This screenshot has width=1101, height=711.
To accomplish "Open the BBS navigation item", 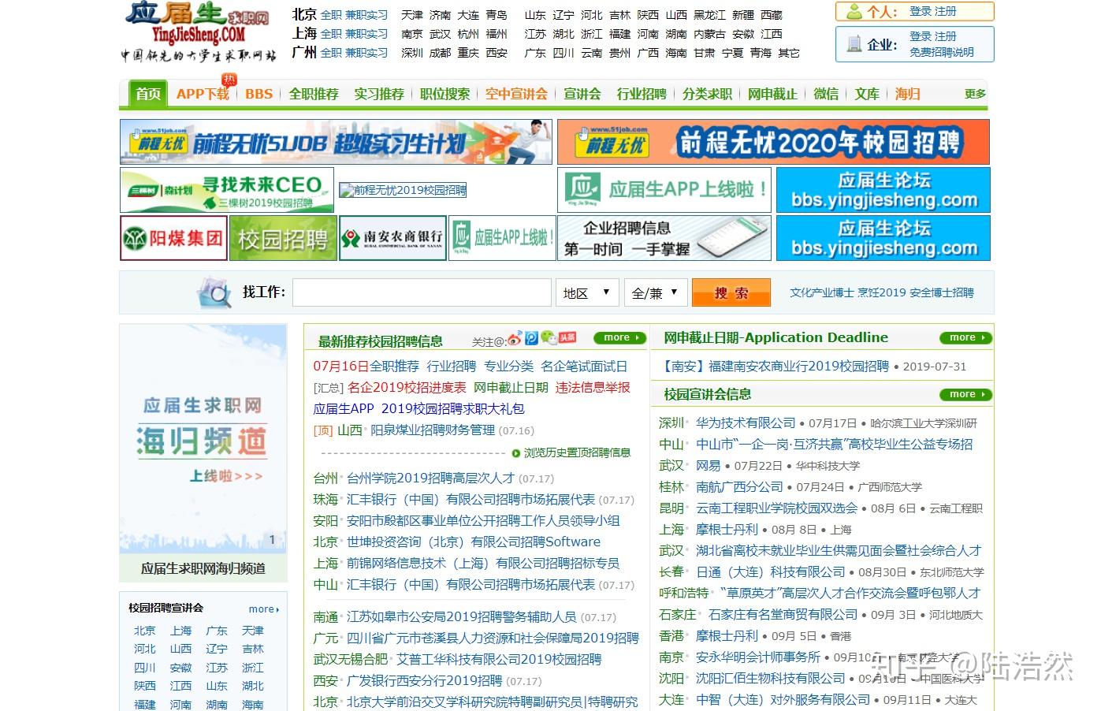I will pos(259,94).
